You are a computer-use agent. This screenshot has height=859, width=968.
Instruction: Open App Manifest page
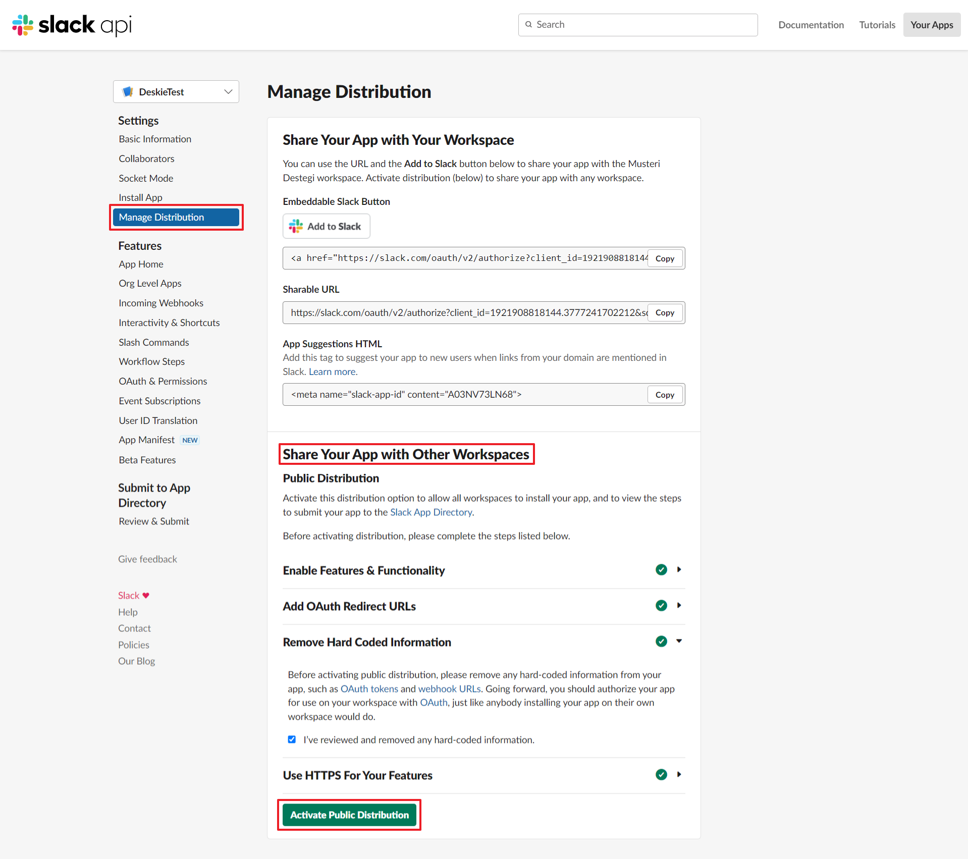tap(146, 440)
